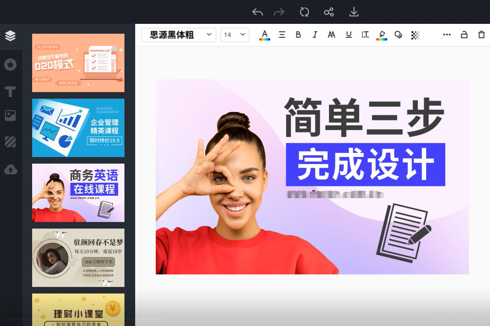Viewport: 490px width, 326px height.
Task: Click the cloud upload sidebar icon
Action: 11,169
